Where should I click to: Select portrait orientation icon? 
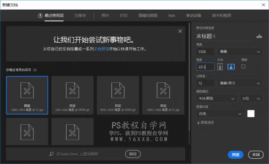220,67
